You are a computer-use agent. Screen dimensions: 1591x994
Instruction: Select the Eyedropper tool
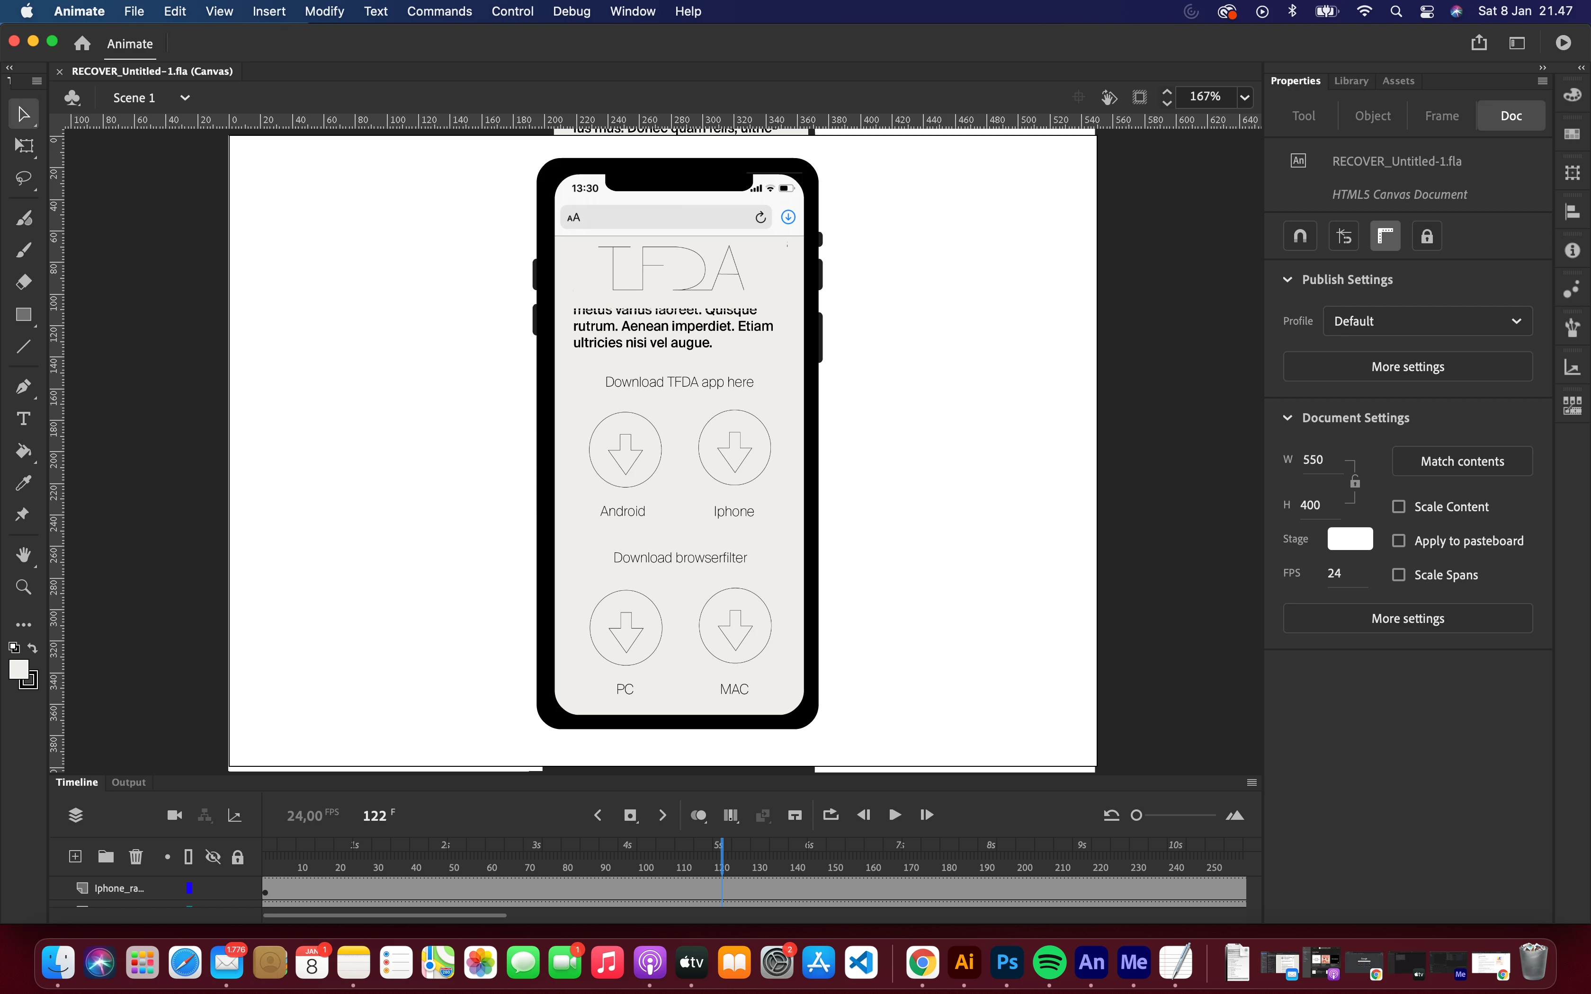click(x=24, y=483)
